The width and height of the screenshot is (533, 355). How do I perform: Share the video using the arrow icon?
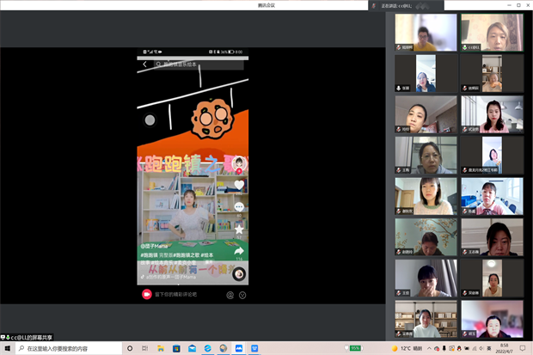click(239, 251)
